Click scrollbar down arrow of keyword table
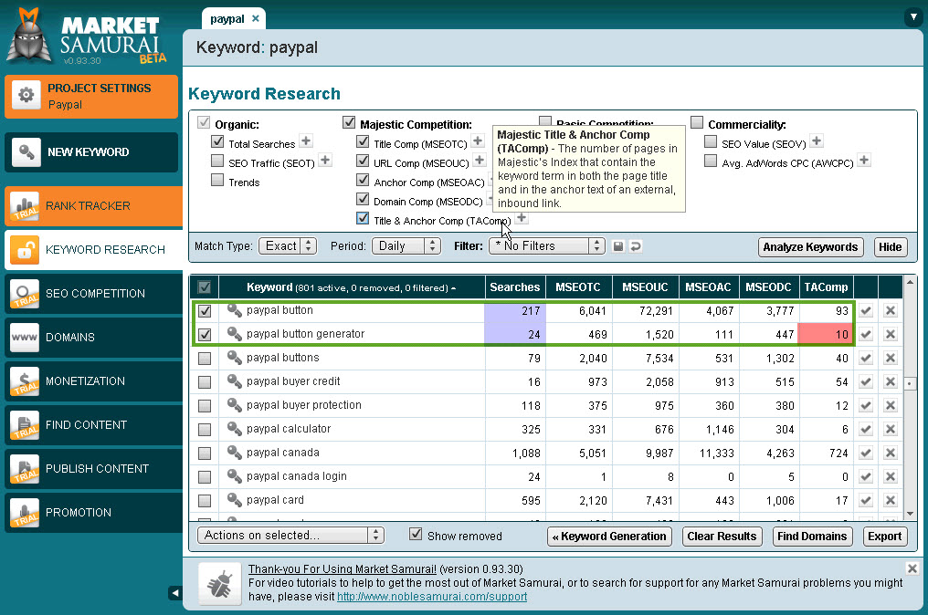This screenshot has height=615, width=928. click(911, 514)
